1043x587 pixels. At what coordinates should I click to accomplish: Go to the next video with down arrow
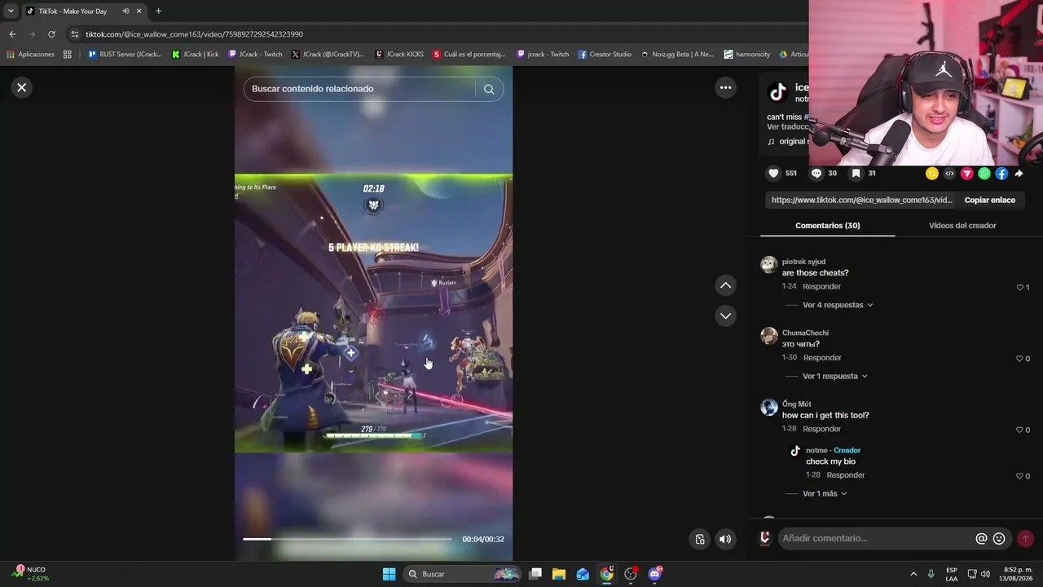point(725,316)
